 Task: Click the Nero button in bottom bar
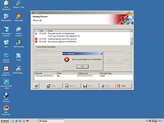point(54,86)
